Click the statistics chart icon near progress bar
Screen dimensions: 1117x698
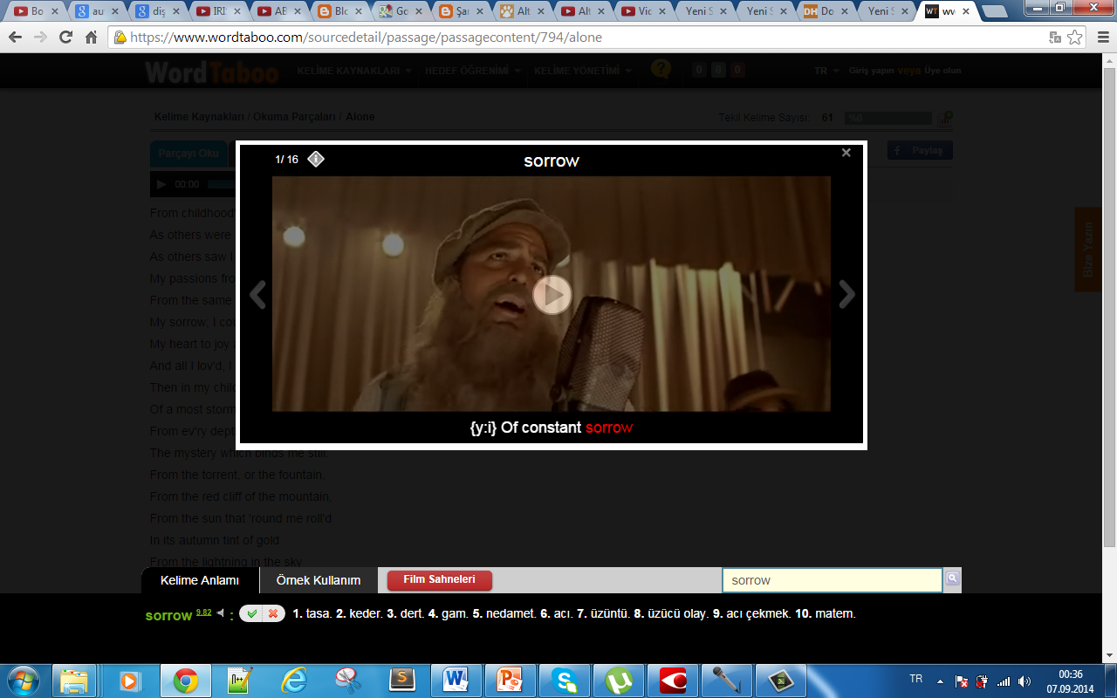tap(944, 118)
